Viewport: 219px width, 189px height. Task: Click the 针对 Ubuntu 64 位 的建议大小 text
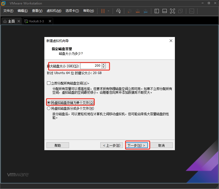74,73
